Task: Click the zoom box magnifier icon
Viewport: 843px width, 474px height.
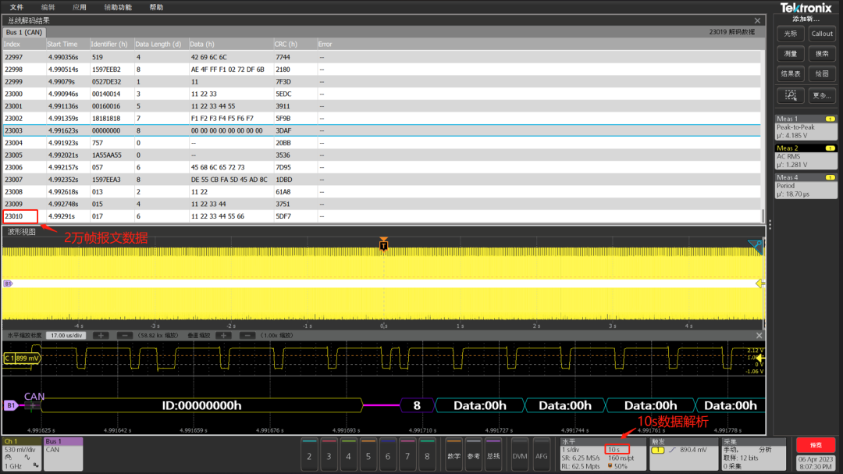Action: coord(791,95)
